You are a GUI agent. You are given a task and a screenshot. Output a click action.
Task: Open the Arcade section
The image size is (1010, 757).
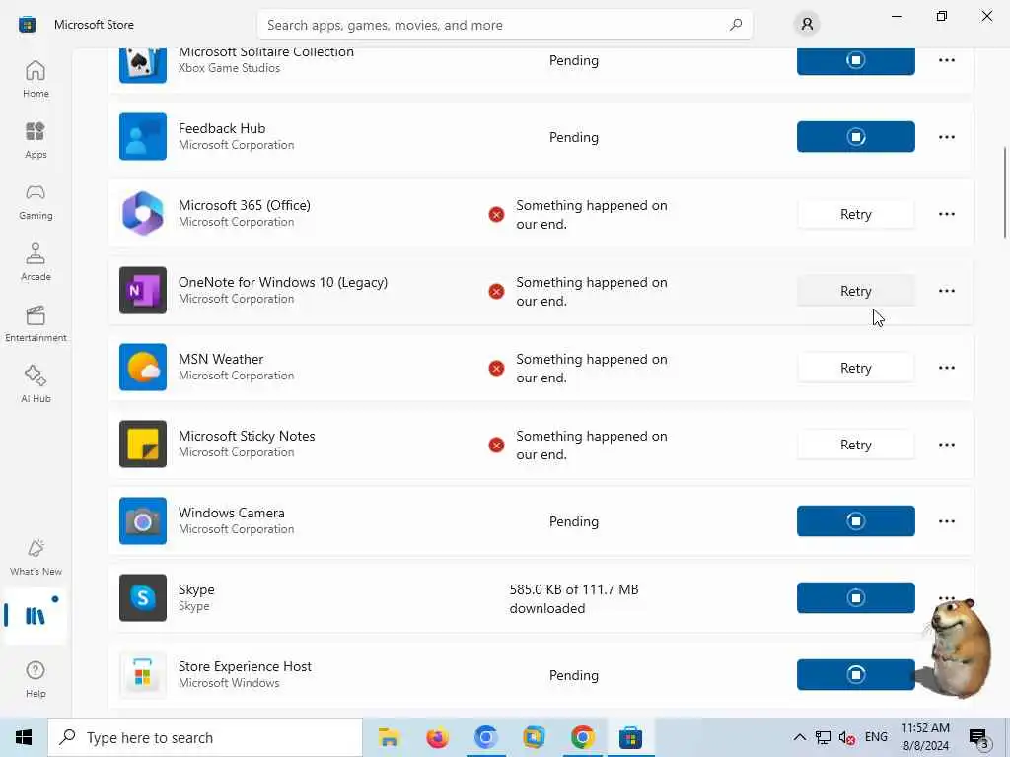(x=36, y=262)
